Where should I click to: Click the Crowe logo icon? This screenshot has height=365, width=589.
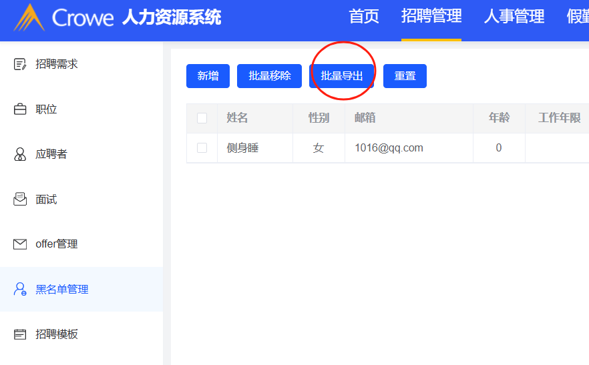(x=29, y=17)
